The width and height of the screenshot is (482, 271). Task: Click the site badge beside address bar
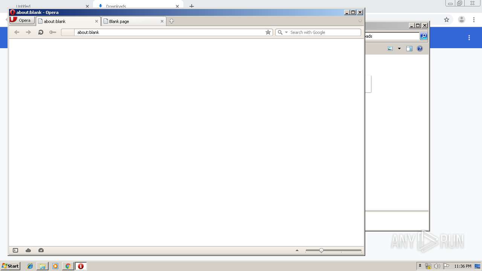(68, 32)
